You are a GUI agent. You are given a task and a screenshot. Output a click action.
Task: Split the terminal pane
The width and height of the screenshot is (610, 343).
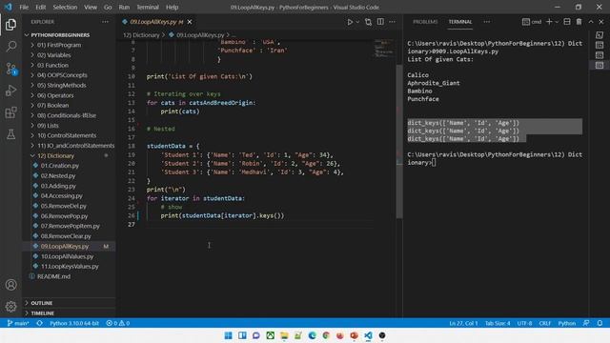tap(567, 22)
